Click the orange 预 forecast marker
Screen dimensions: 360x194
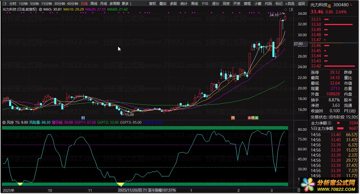coord(233,118)
